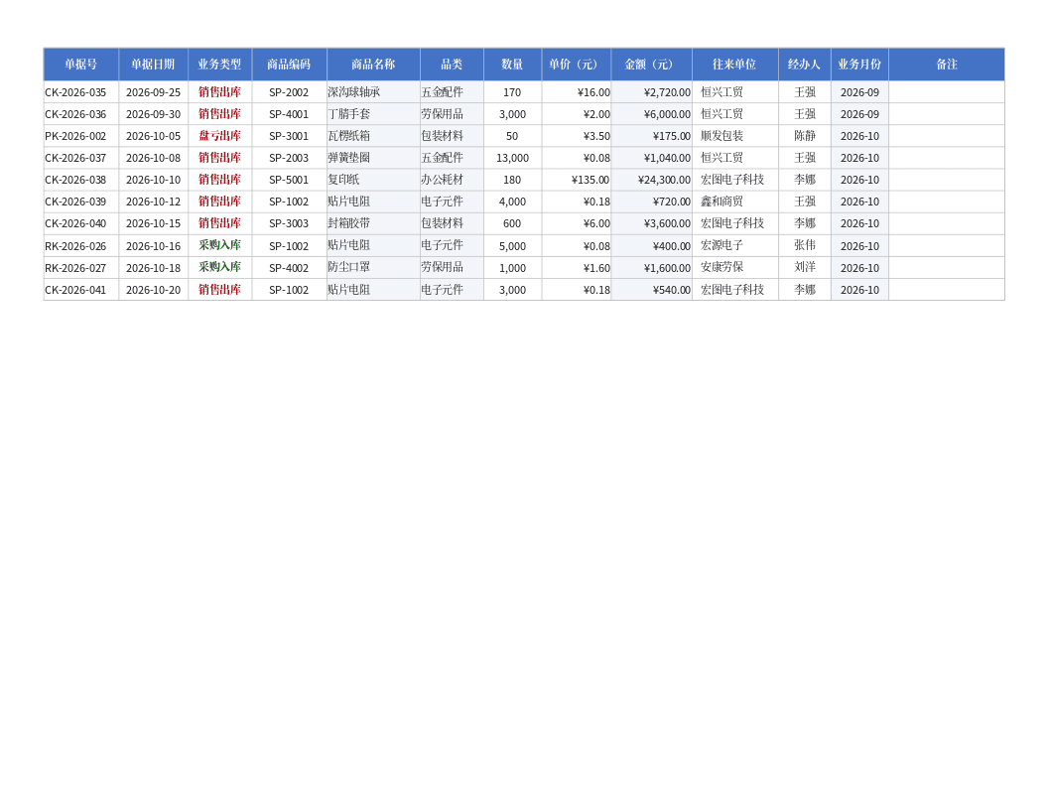Select the 盘亏出库 business type cell
The image size is (1048, 810).
(x=220, y=136)
